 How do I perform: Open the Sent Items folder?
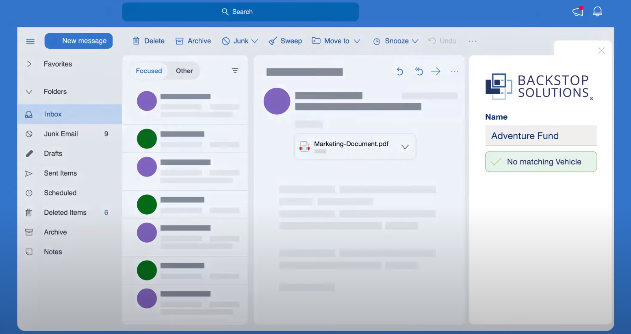pyautogui.click(x=60, y=173)
